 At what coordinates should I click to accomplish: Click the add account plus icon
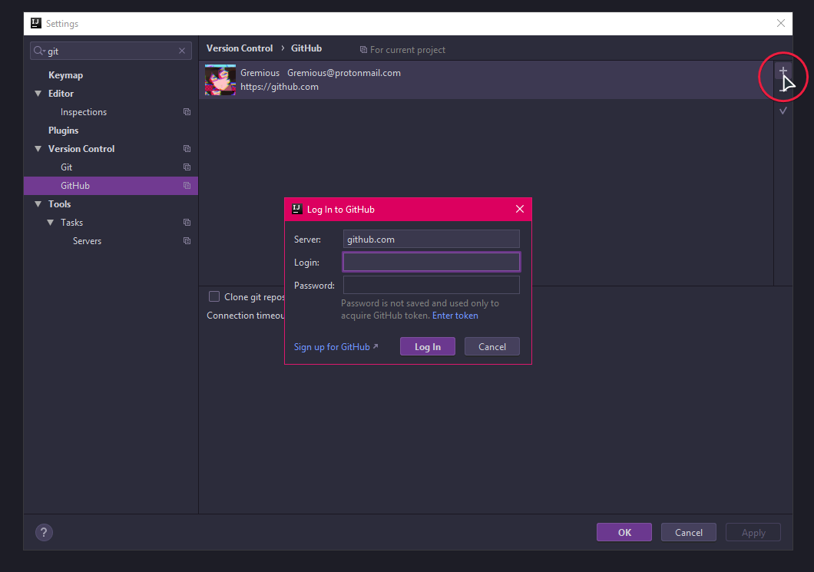pyautogui.click(x=783, y=71)
